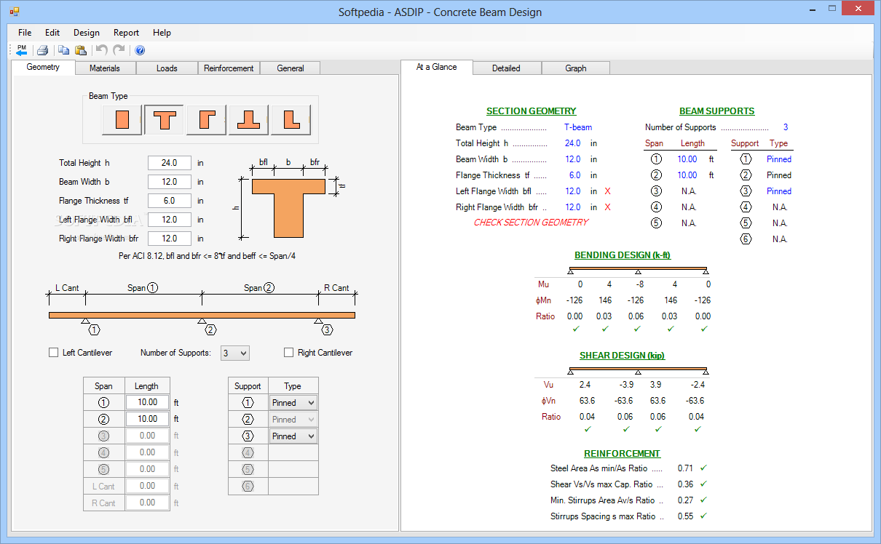Open the Edit menu
The width and height of the screenshot is (881, 544).
click(x=52, y=33)
